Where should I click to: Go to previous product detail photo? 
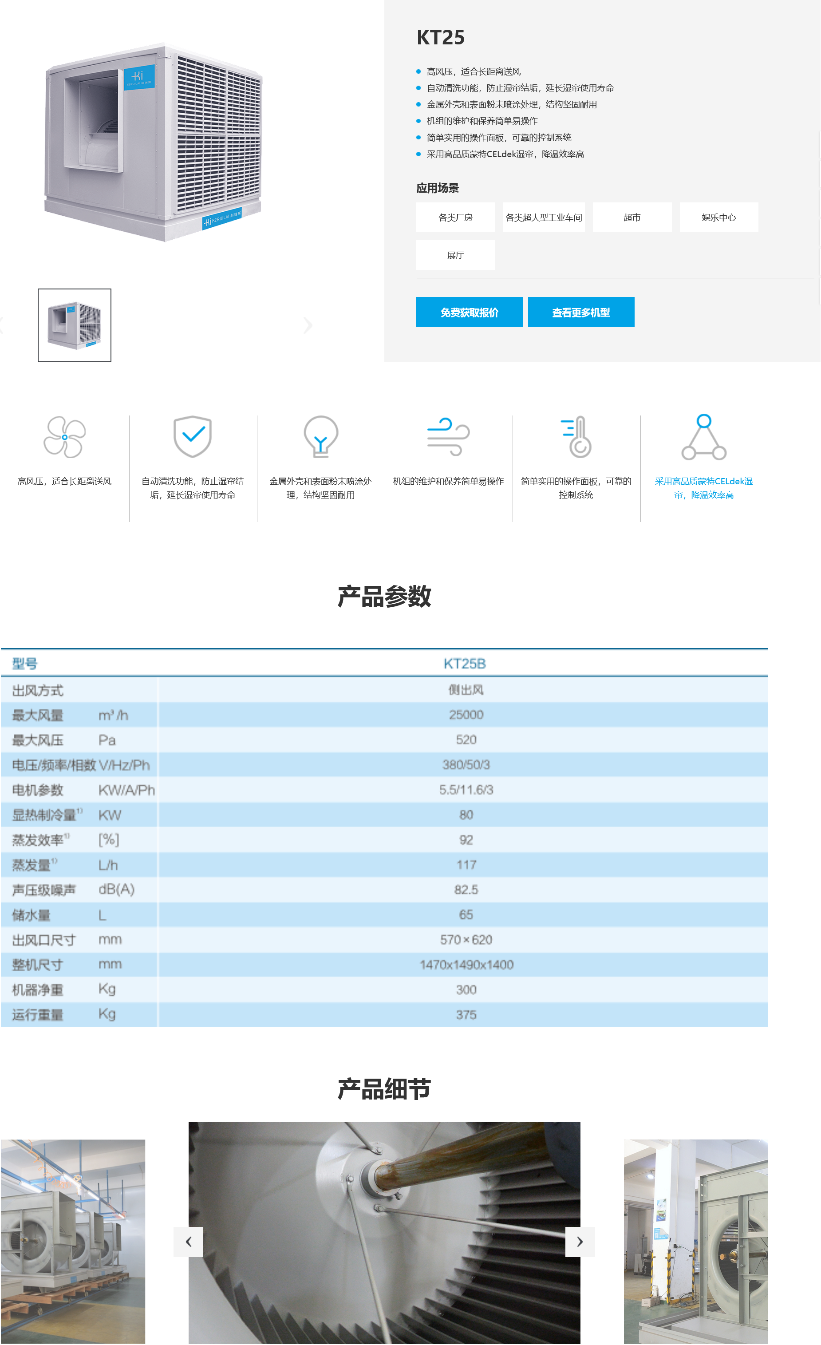click(188, 1242)
